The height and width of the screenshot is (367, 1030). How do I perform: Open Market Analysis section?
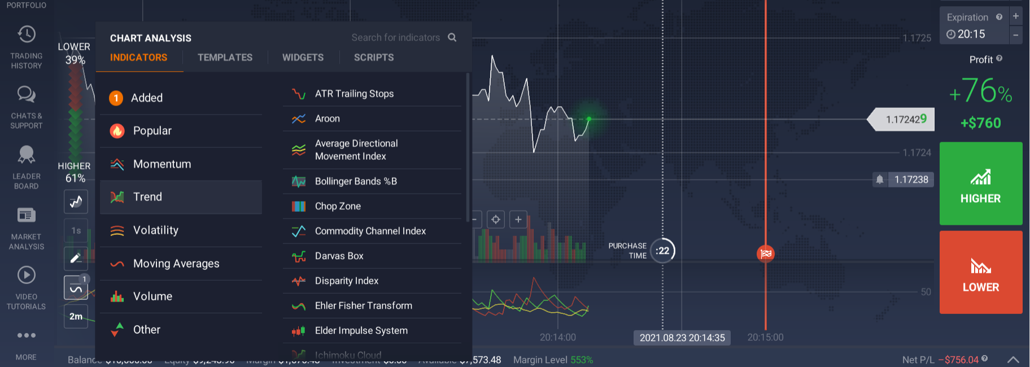pyautogui.click(x=27, y=228)
